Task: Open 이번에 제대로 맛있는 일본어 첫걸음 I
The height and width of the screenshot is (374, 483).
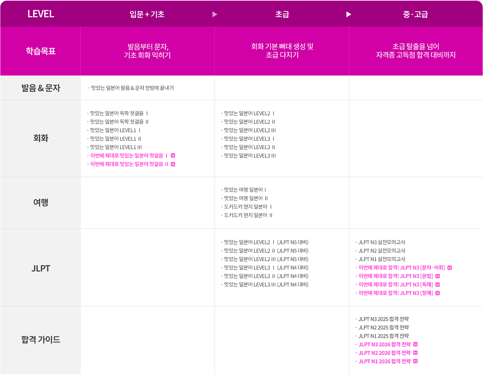Action: click(127, 156)
